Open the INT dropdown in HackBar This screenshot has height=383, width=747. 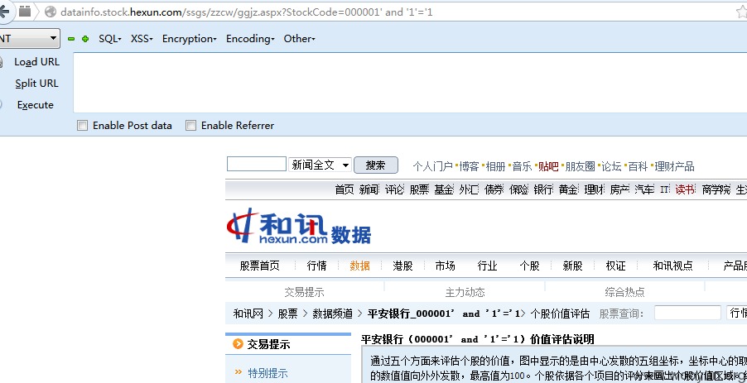(30, 39)
